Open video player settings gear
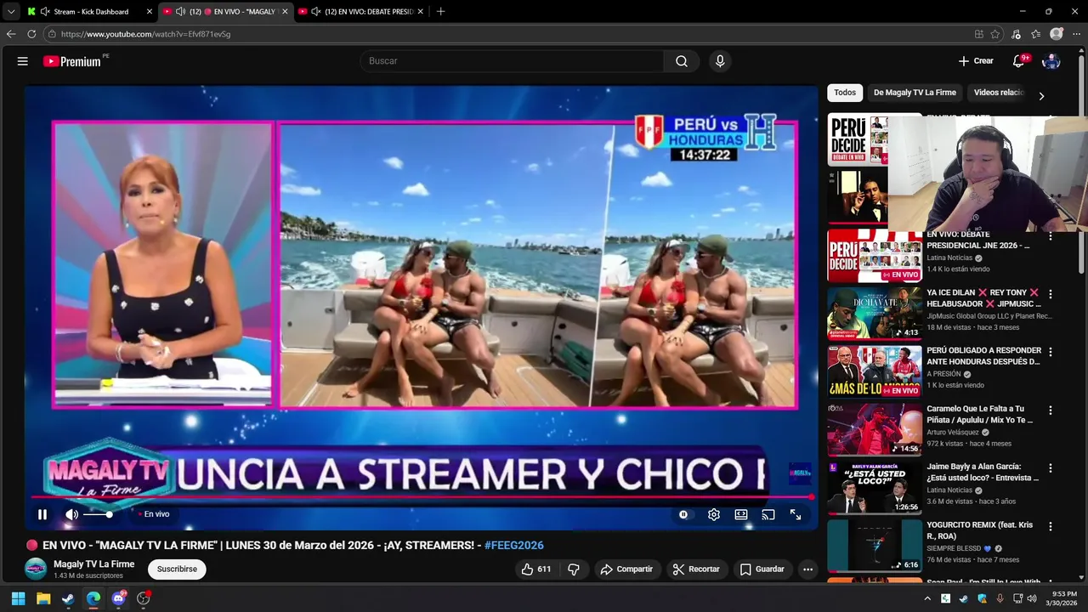Viewport: 1088px width, 612px height. (714, 514)
